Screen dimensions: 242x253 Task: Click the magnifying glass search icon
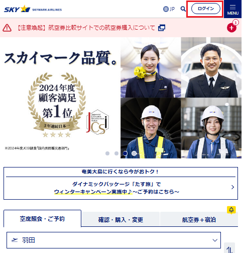coord(183,9)
